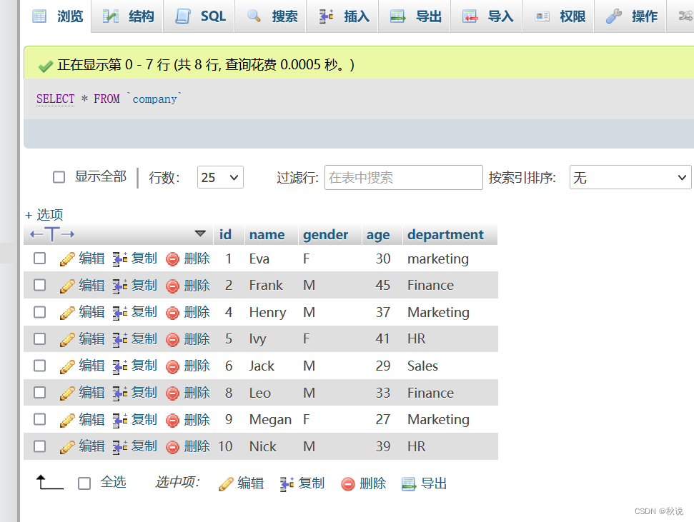Click the red delete icon in Jack's row
Image resolution: width=694 pixels, height=522 pixels.
[x=172, y=367]
